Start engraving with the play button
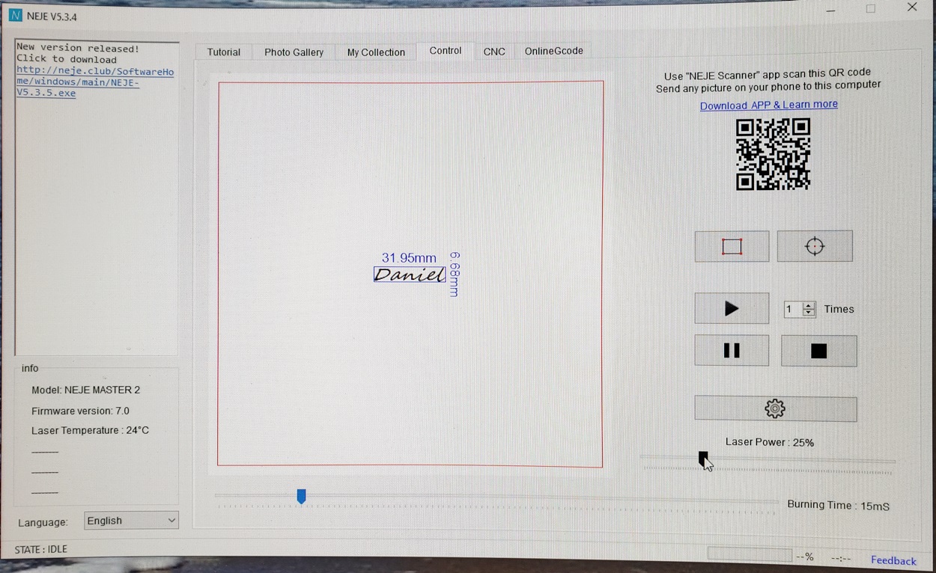 coord(732,308)
